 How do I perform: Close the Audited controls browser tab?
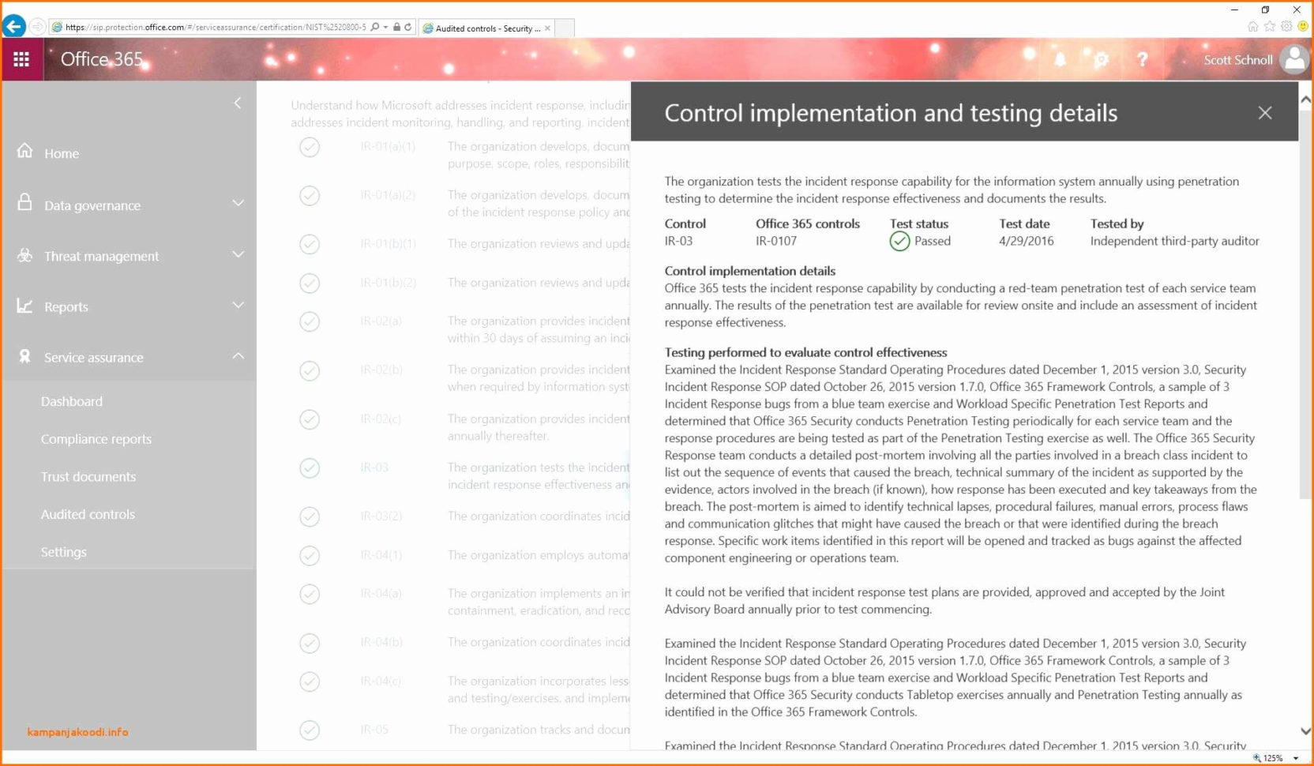547,28
